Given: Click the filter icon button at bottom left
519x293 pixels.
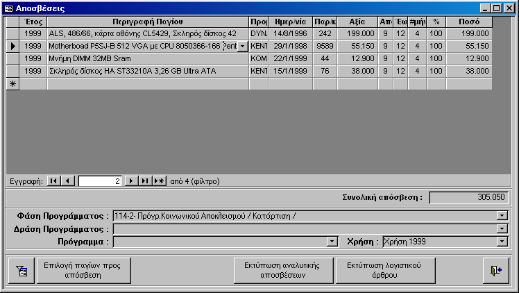Looking at the screenshot, I should point(22,270).
